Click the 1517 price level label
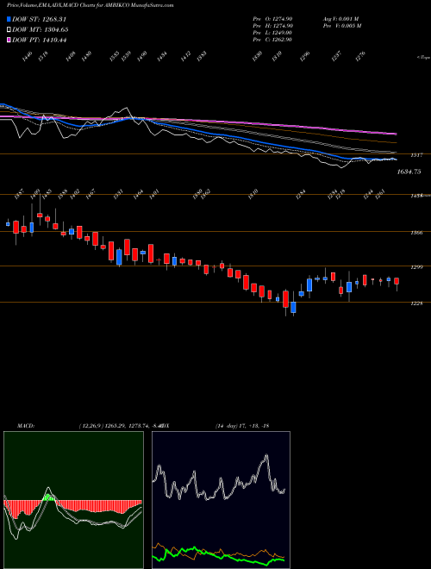The width and height of the screenshot is (431, 569). tap(416, 155)
